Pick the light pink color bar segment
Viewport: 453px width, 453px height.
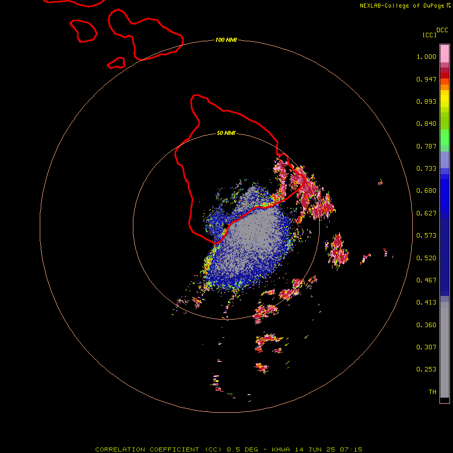click(x=444, y=54)
